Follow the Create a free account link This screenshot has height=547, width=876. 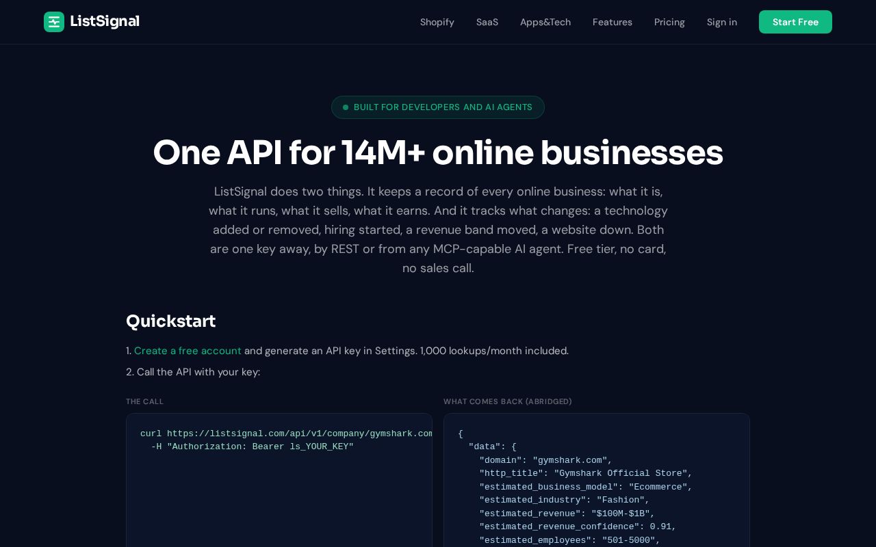[x=188, y=351]
